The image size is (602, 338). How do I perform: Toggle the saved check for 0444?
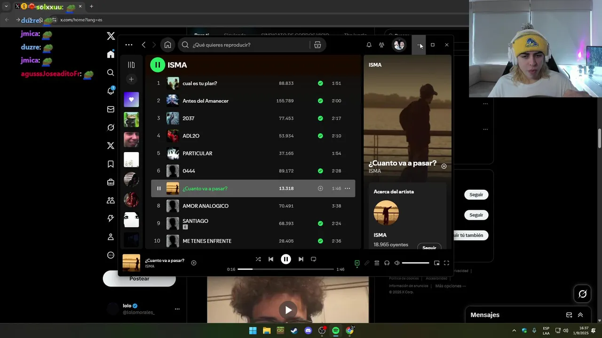point(320,171)
